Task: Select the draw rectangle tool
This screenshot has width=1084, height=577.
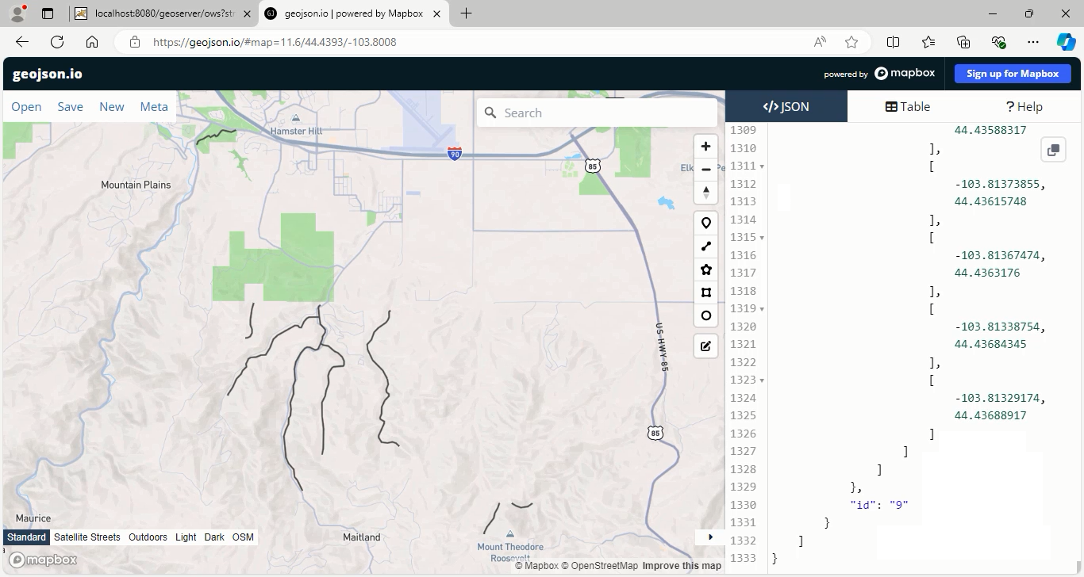Action: click(x=705, y=292)
